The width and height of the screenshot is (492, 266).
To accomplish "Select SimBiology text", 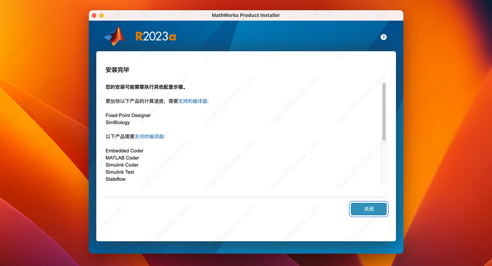I will 118,122.
